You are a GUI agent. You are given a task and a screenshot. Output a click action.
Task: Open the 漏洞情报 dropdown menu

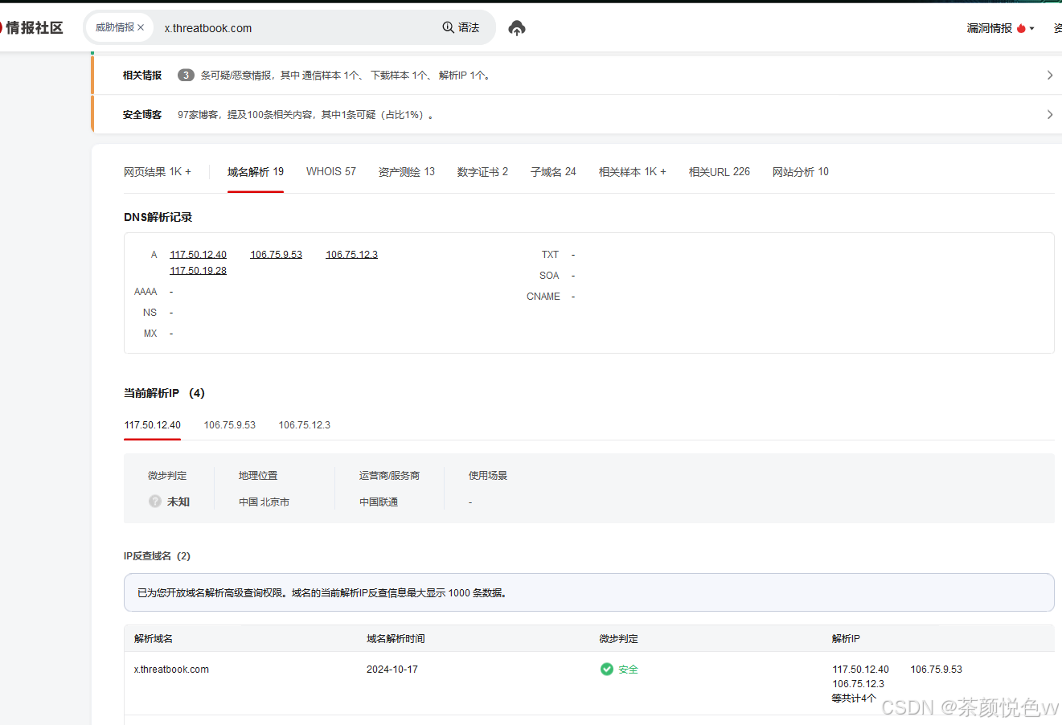click(1000, 28)
